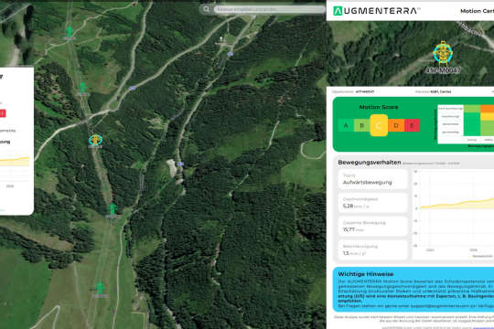Click the 'Bewegungsverhalten' section heading
494x329 pixels.
coord(370,163)
